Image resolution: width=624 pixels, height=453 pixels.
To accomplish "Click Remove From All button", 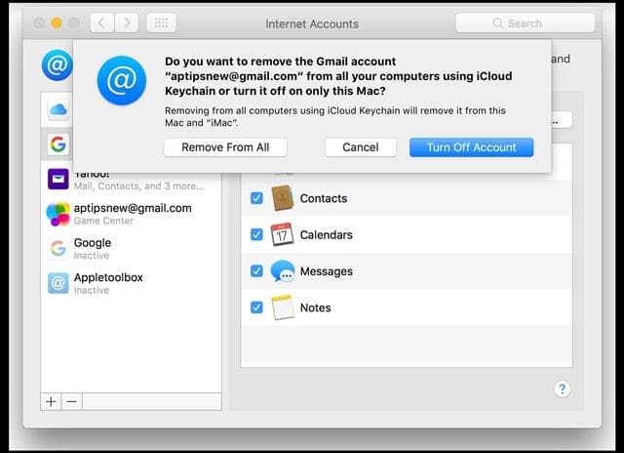I will 225,147.
